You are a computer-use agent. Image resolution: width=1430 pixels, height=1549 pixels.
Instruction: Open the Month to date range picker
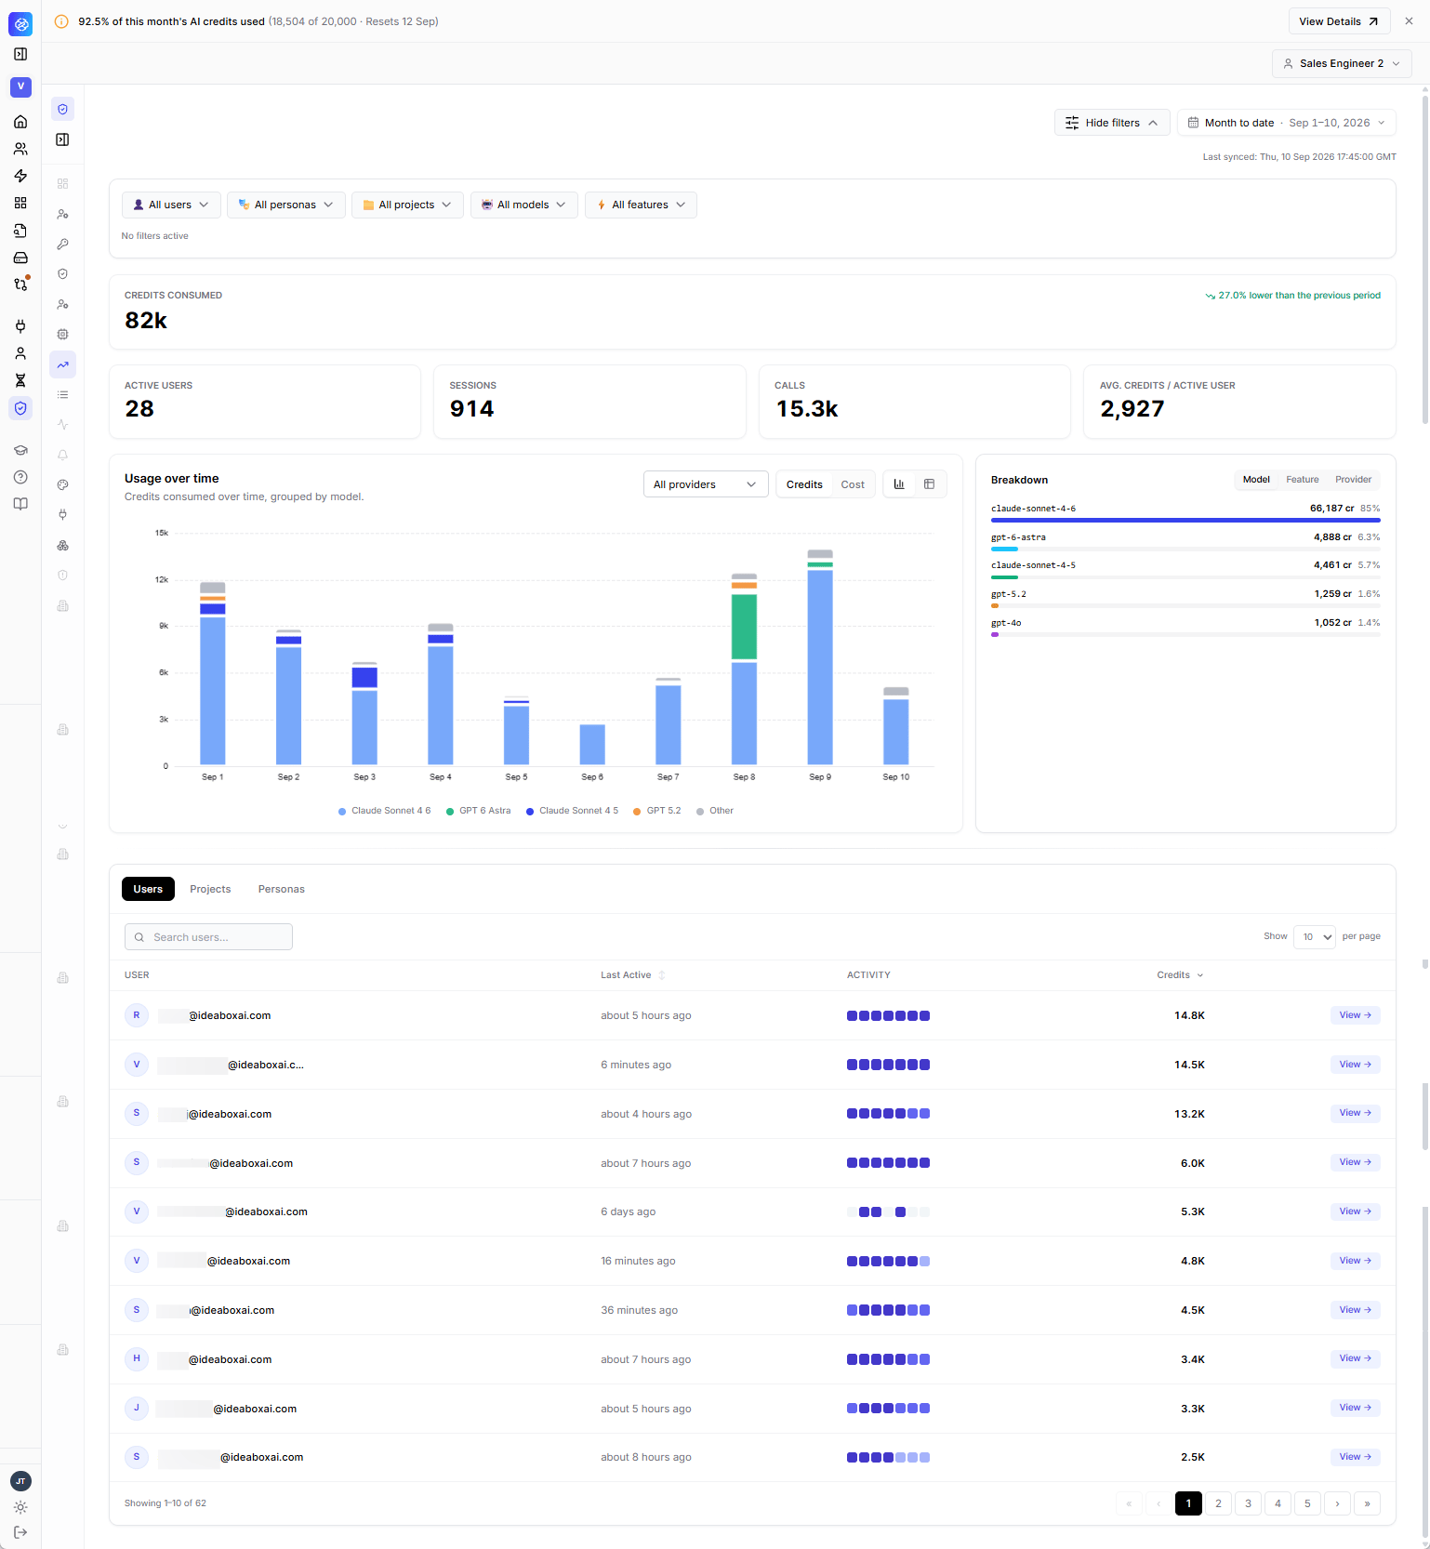tap(1287, 123)
